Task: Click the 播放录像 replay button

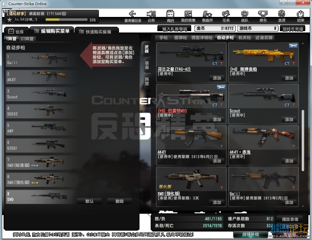Action: pyautogui.click(x=290, y=219)
